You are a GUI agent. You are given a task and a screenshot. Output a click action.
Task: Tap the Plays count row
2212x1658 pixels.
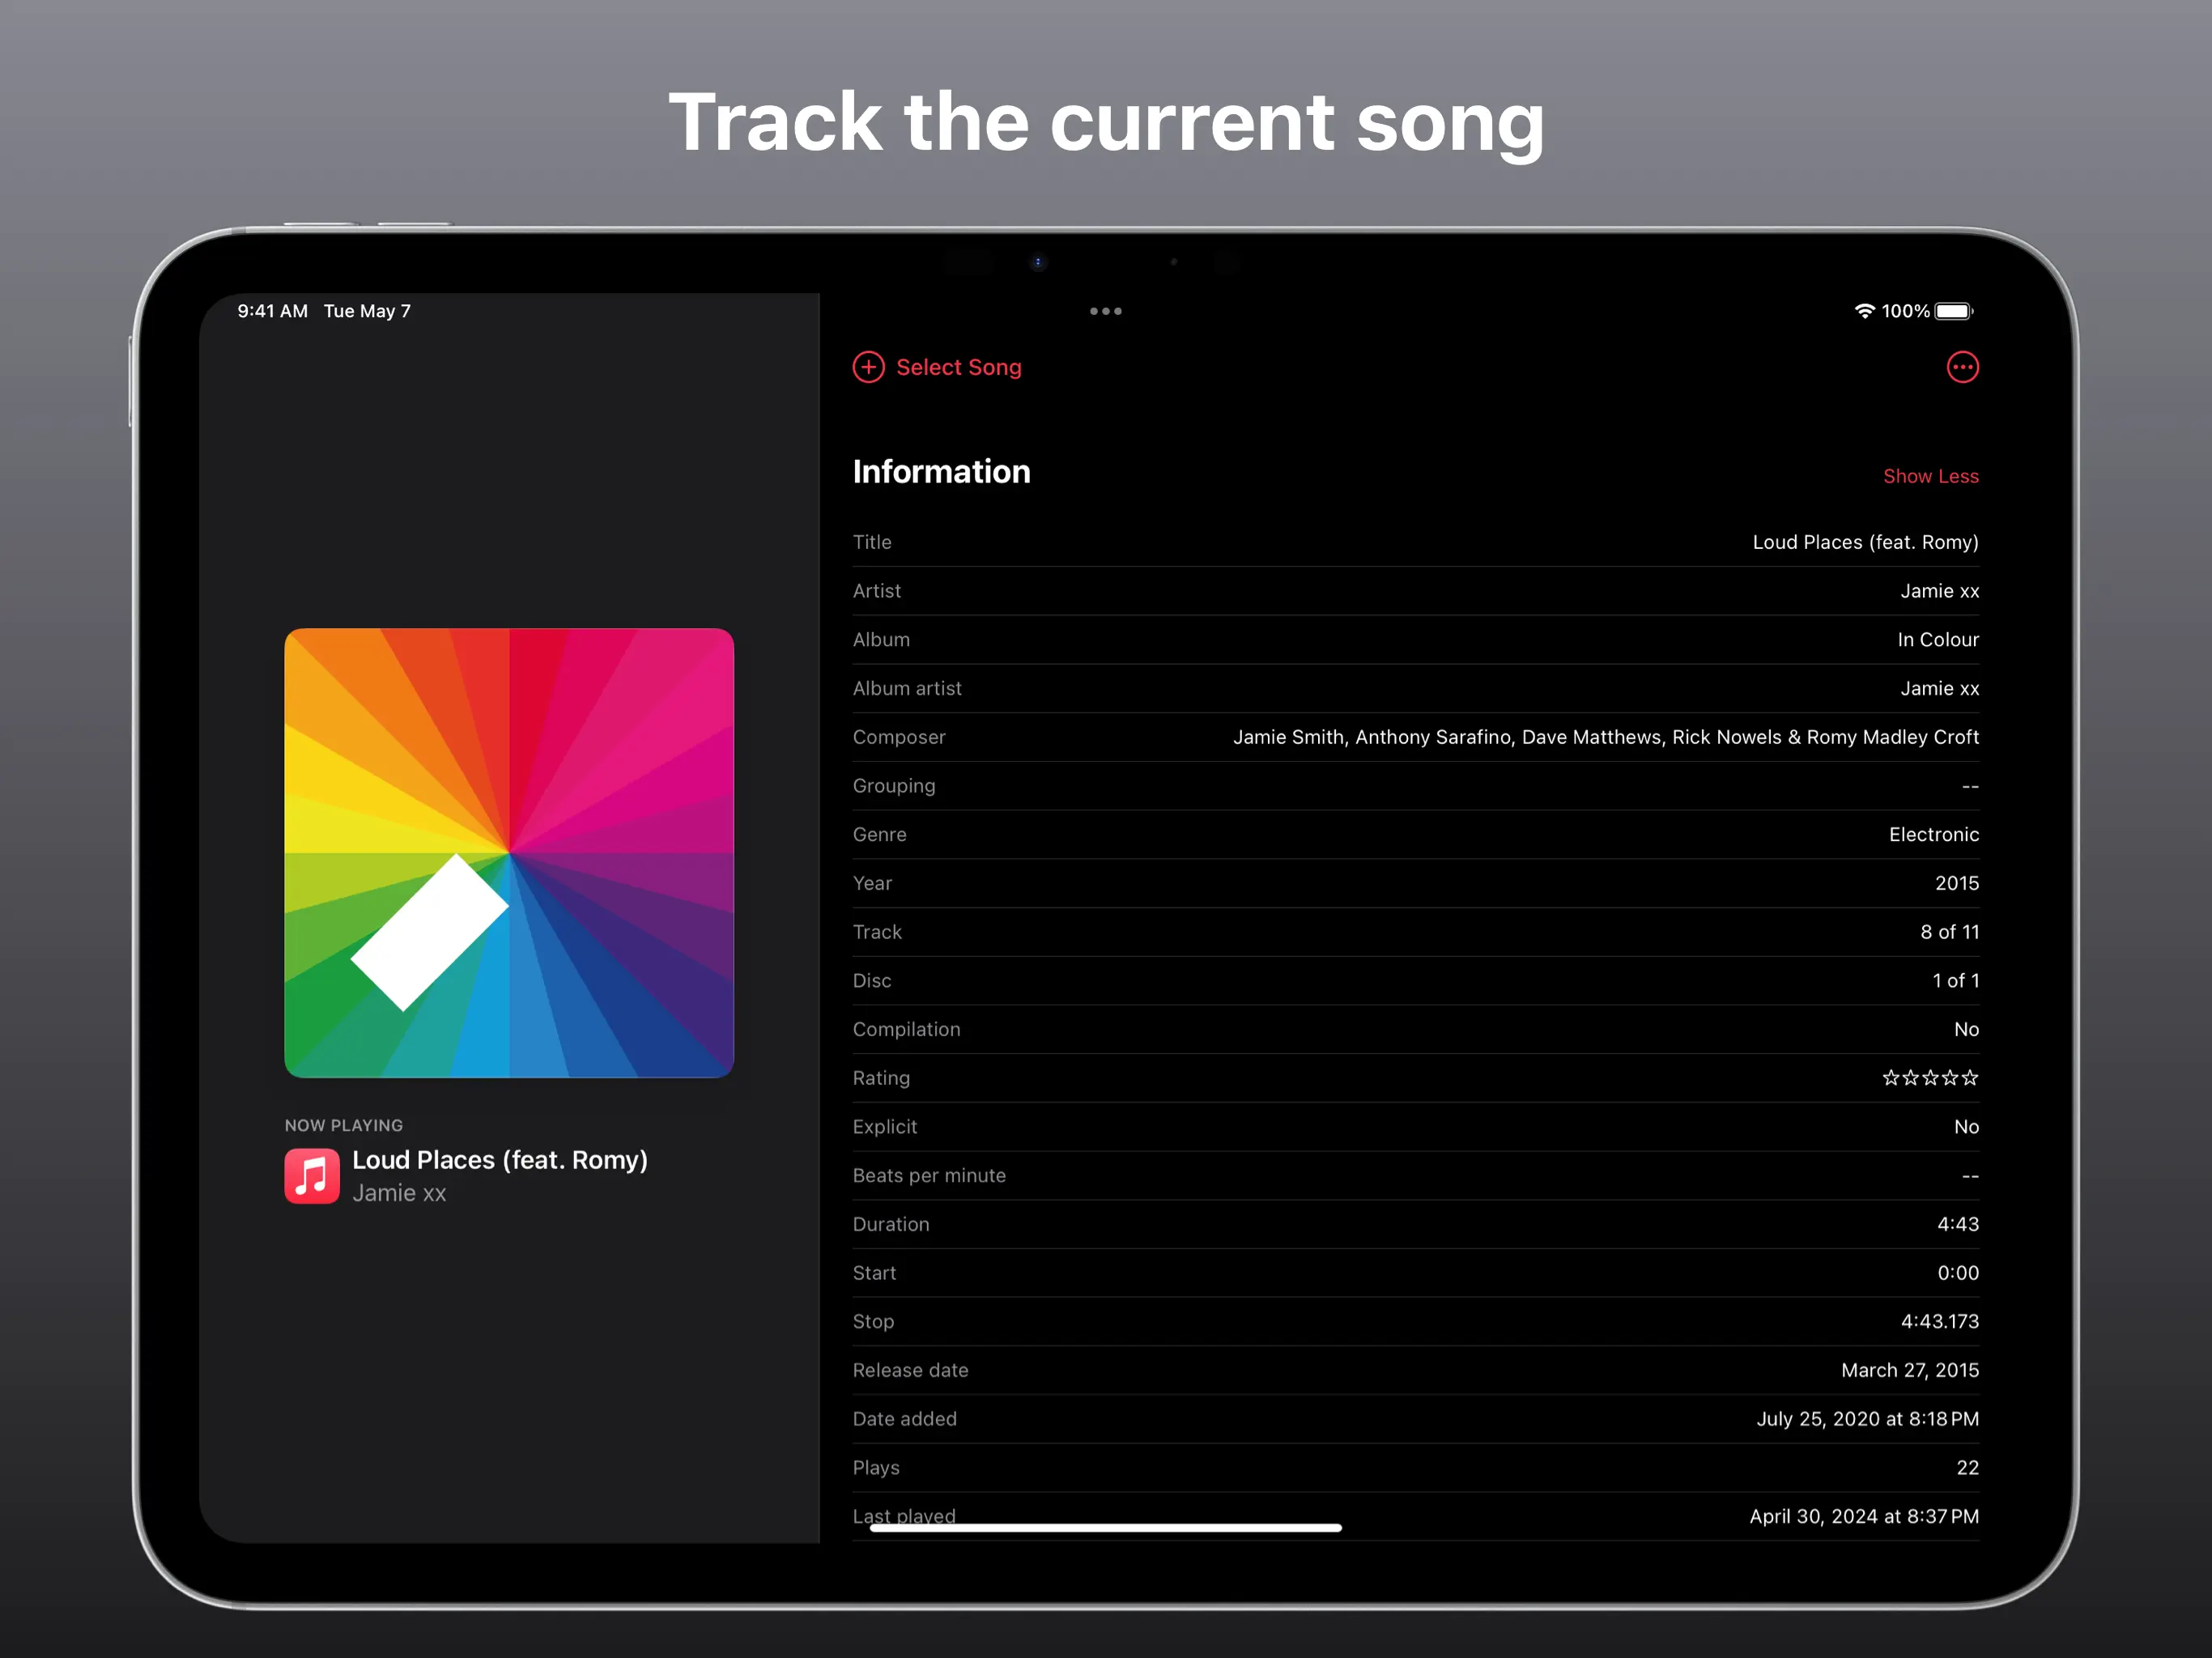[x=1415, y=1467]
